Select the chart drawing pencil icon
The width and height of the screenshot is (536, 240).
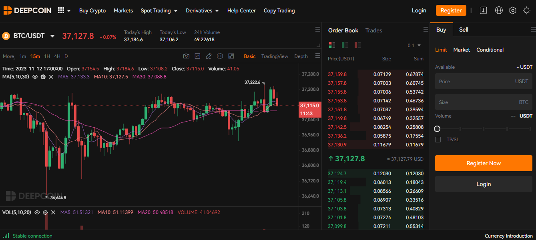[209, 56]
